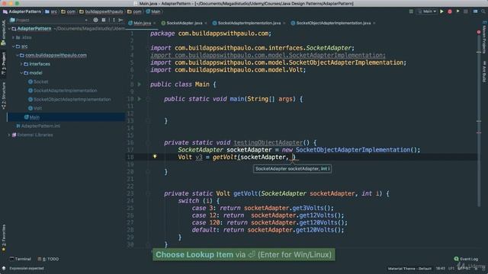This screenshot has width=488, height=274.
Task: Toggle the Structure tool window tab
Action: 3,96
